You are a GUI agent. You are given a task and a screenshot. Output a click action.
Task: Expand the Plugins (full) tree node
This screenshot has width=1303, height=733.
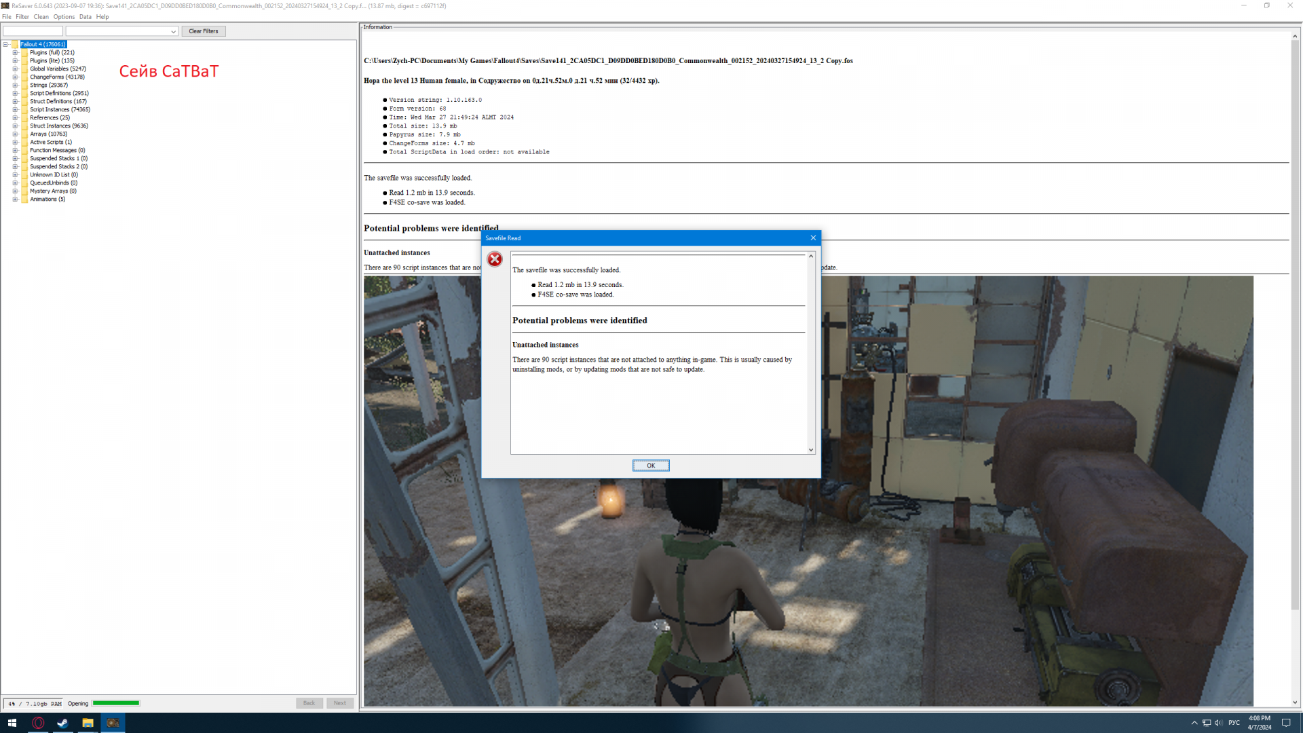(x=15, y=52)
